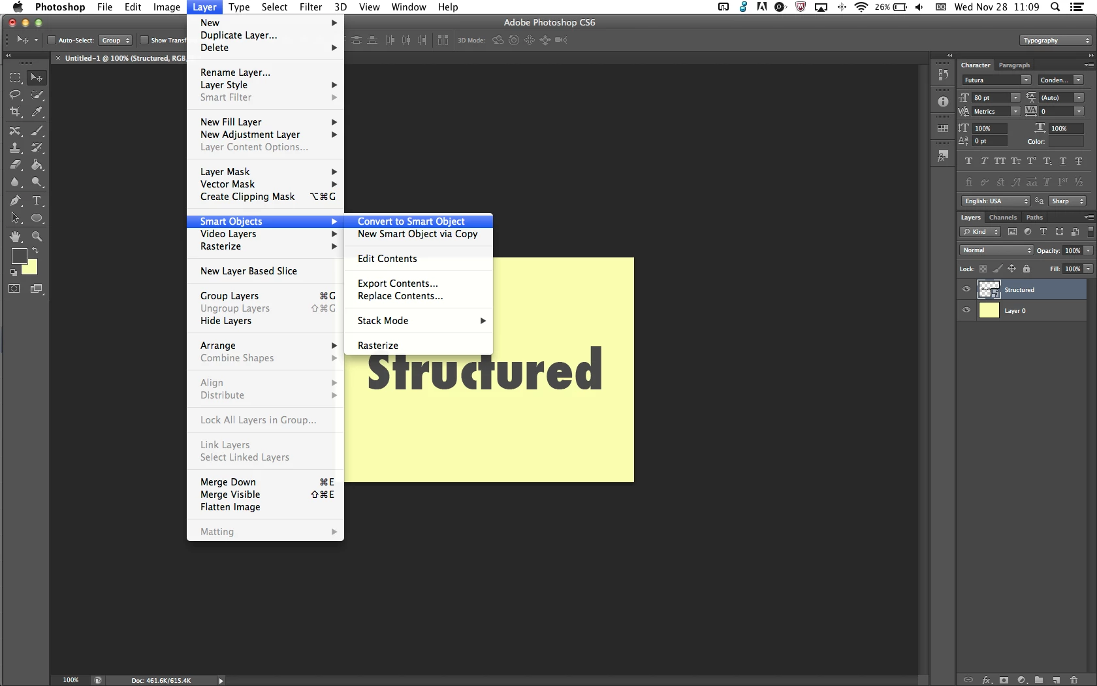Open the History panel icon
Image resolution: width=1097 pixels, height=686 pixels.
click(943, 75)
